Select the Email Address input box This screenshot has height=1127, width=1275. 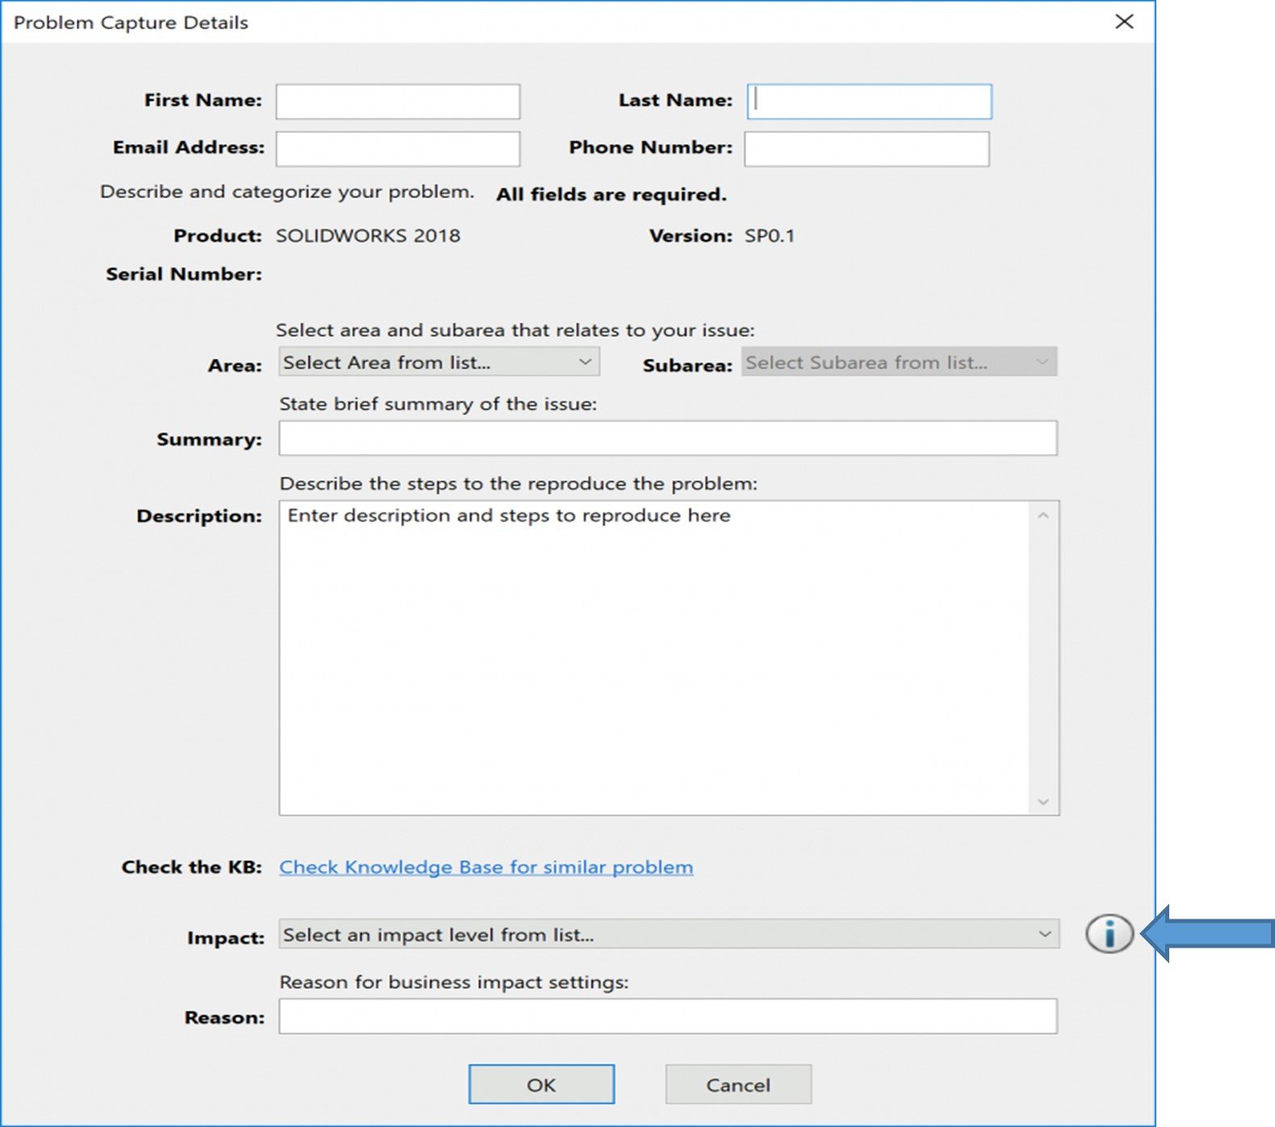[397, 149]
